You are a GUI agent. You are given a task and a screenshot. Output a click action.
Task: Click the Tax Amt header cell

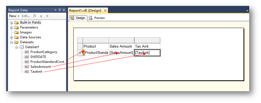pyautogui.click(x=147, y=46)
